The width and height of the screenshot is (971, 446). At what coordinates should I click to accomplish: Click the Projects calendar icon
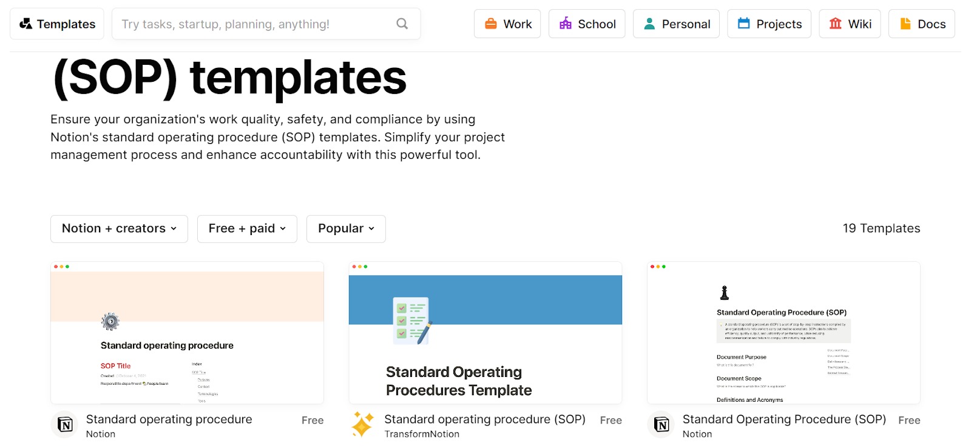(x=743, y=24)
